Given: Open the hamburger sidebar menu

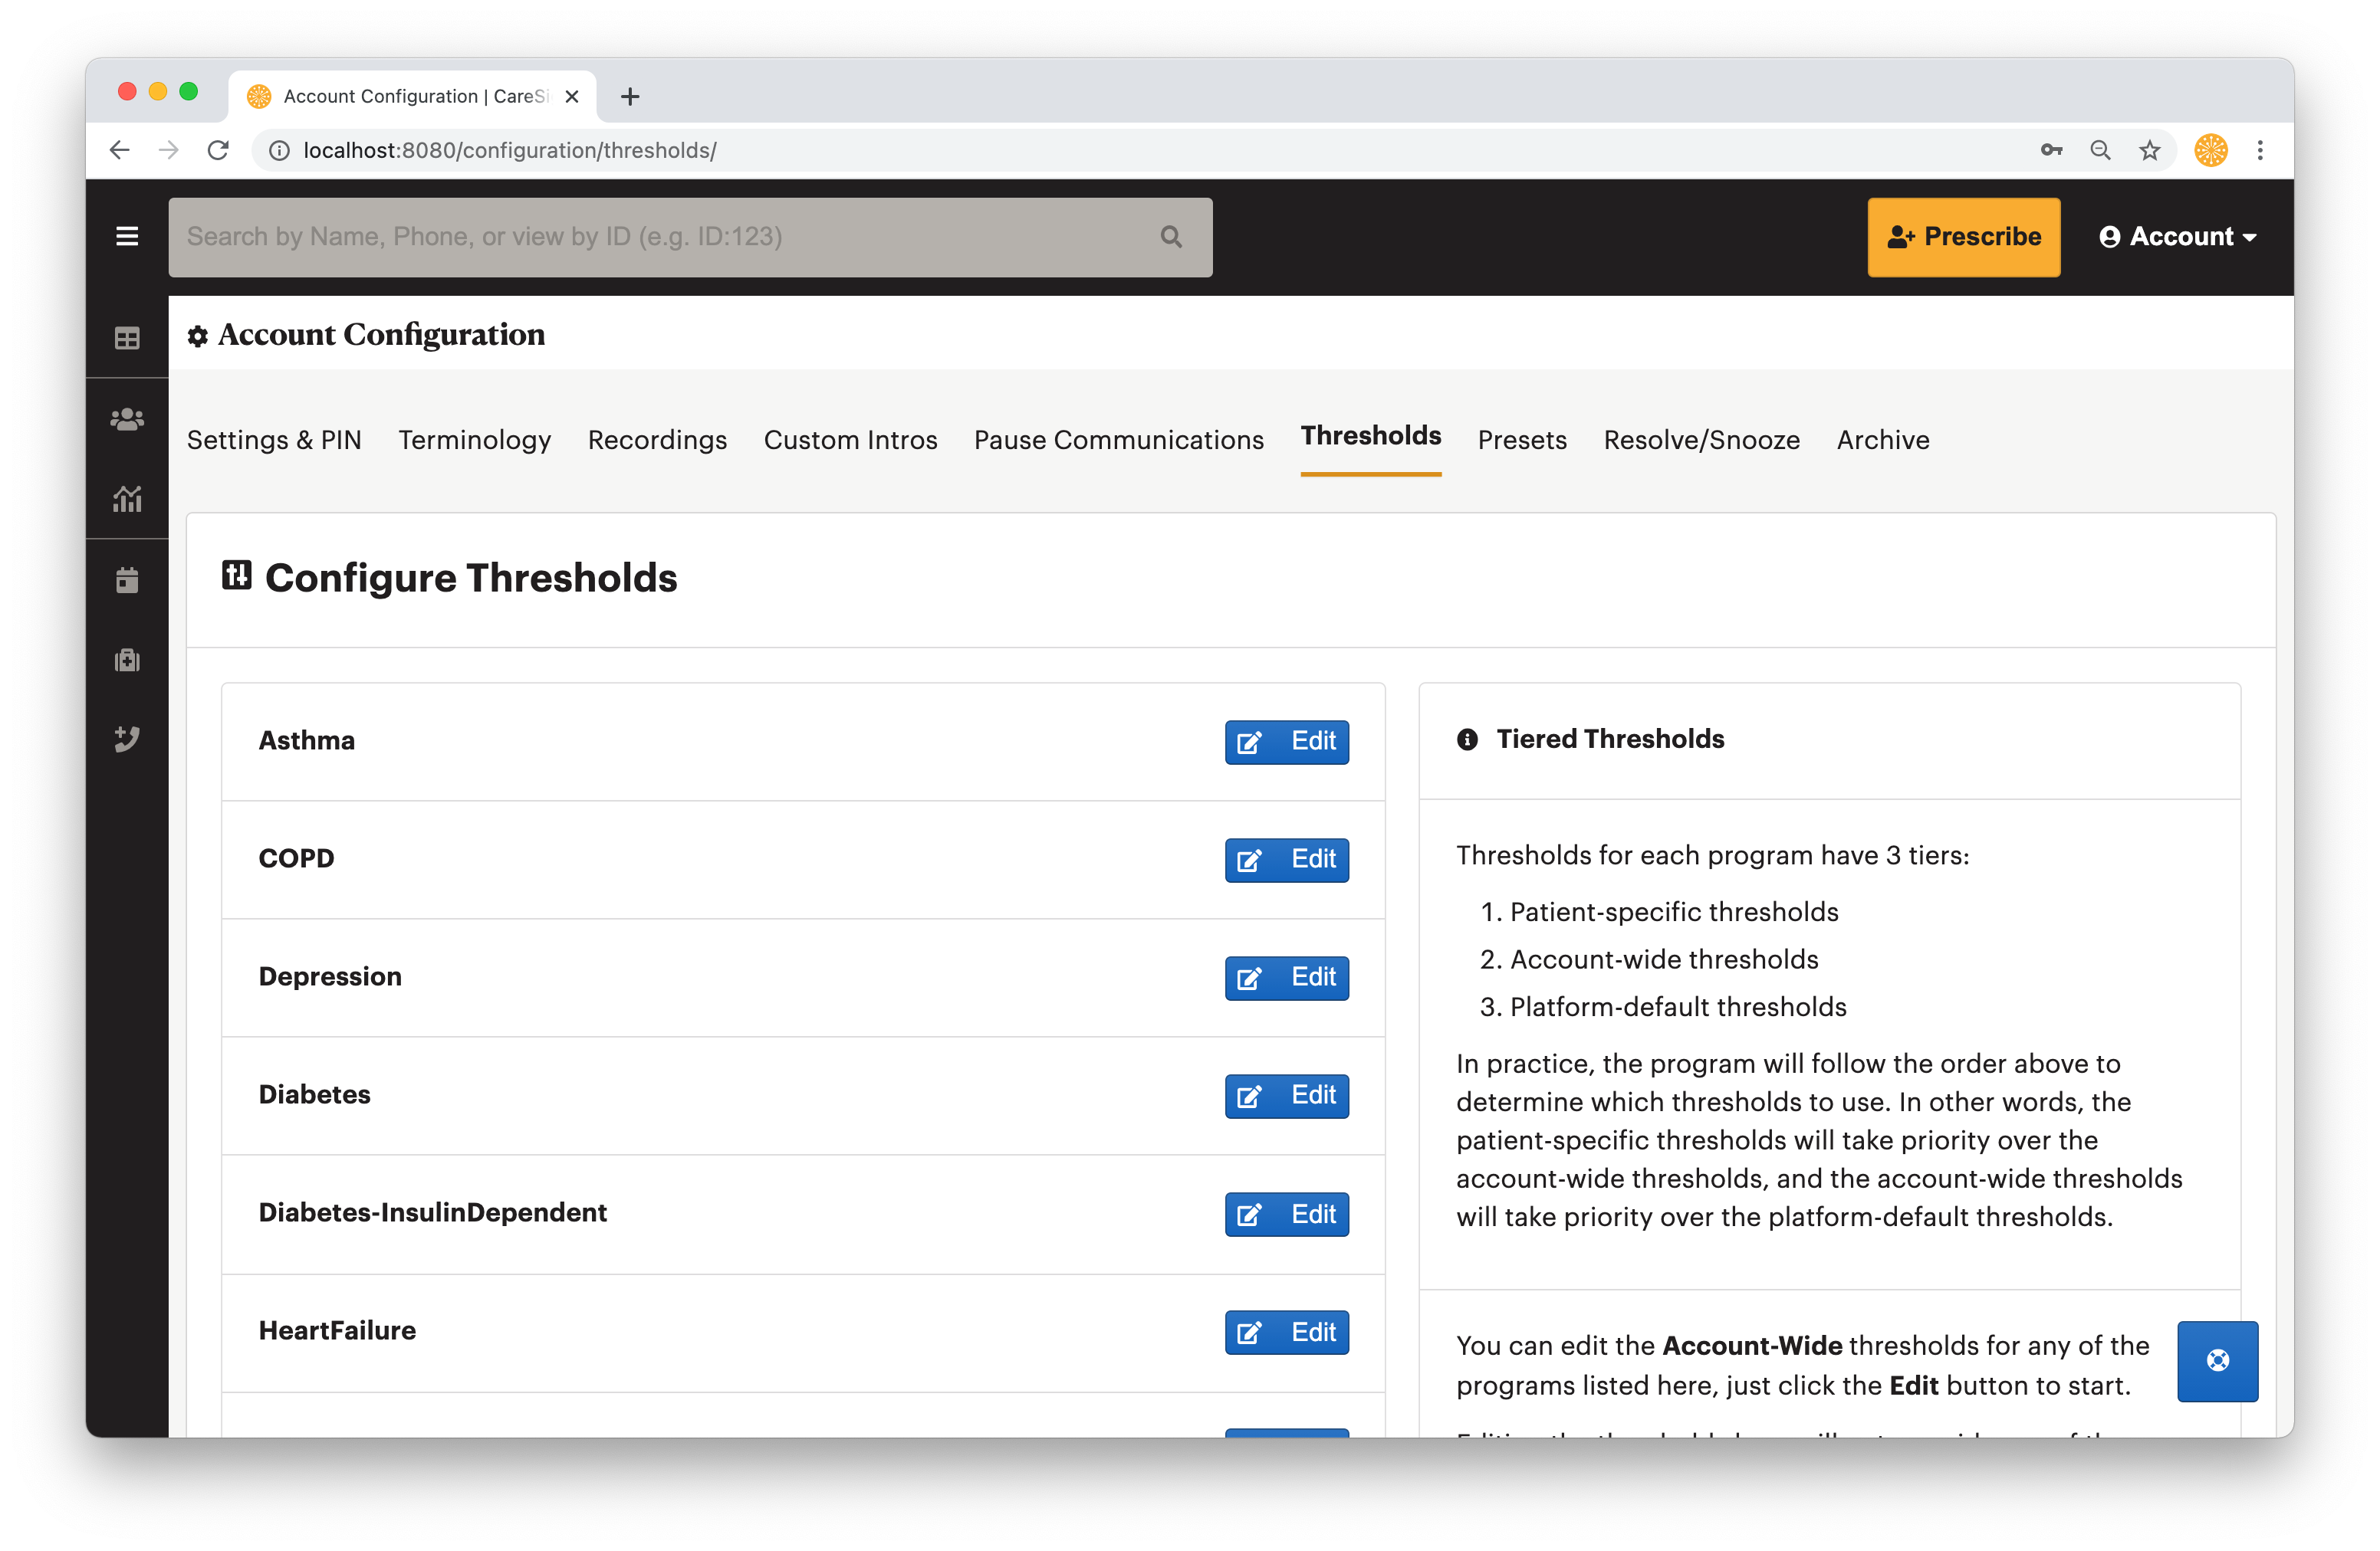Looking at the screenshot, I should (127, 236).
